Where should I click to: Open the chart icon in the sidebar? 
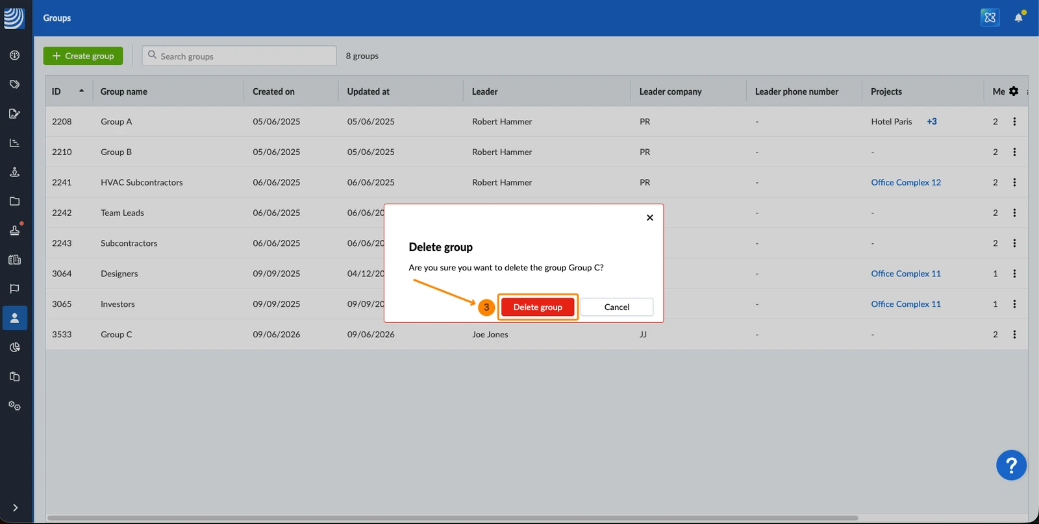point(14,143)
